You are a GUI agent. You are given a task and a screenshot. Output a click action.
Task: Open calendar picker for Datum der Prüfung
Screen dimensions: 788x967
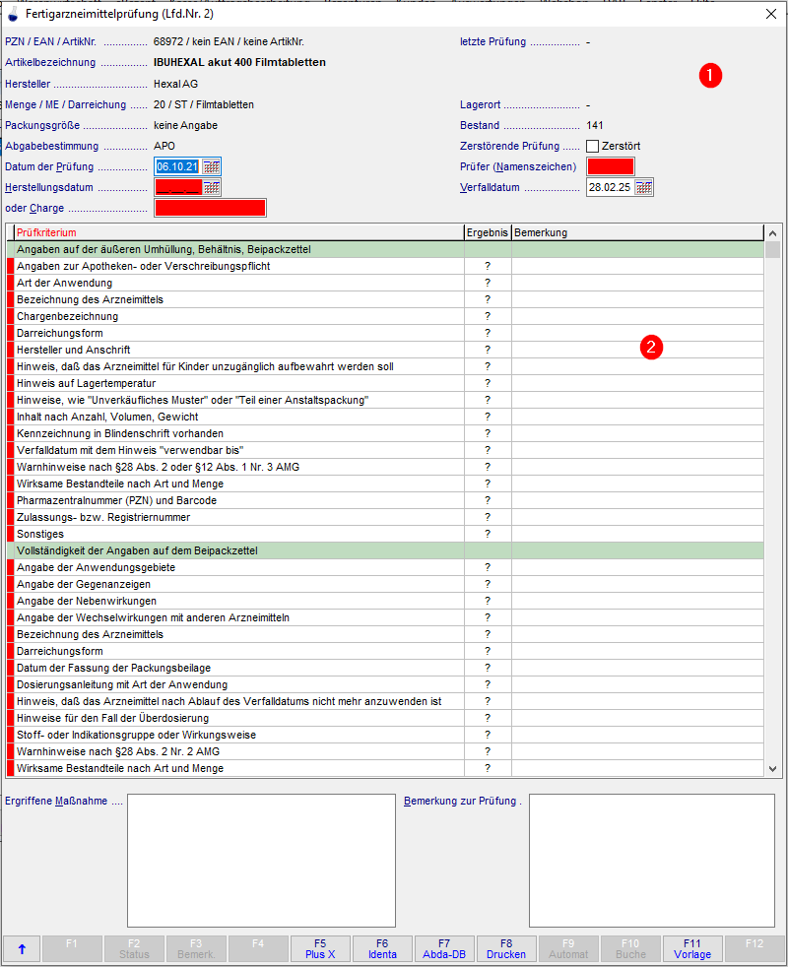[x=212, y=166]
